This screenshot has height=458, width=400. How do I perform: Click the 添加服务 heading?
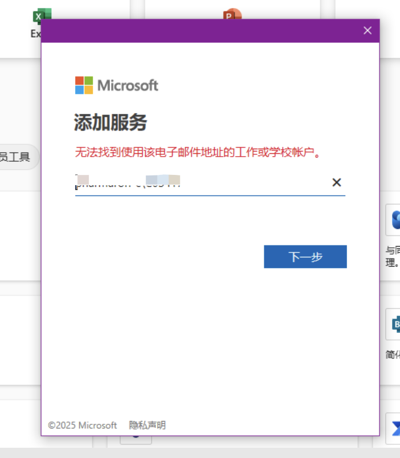111,122
